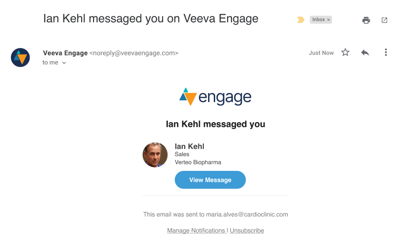Image resolution: width=396 pixels, height=242 pixels.
Task: Click the Veeva Engage sender name
Action: pos(65,53)
